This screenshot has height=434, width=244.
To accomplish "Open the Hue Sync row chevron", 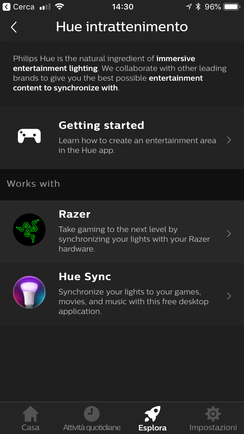I will click(x=229, y=296).
